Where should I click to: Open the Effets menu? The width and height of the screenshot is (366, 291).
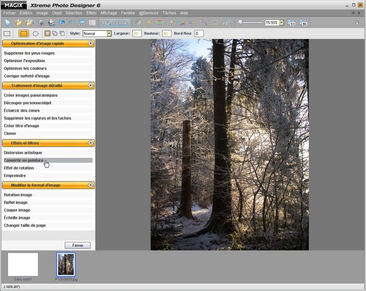(x=91, y=12)
